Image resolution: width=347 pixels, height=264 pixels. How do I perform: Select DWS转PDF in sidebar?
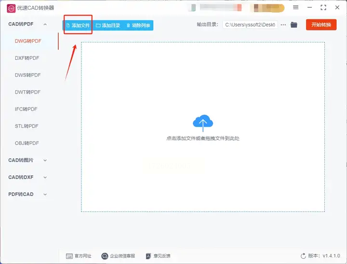coord(27,75)
